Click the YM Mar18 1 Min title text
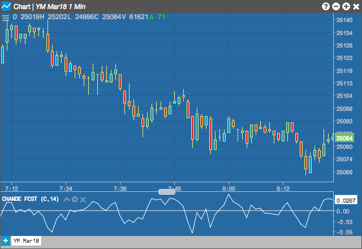362x249 pixels. click(61, 7)
